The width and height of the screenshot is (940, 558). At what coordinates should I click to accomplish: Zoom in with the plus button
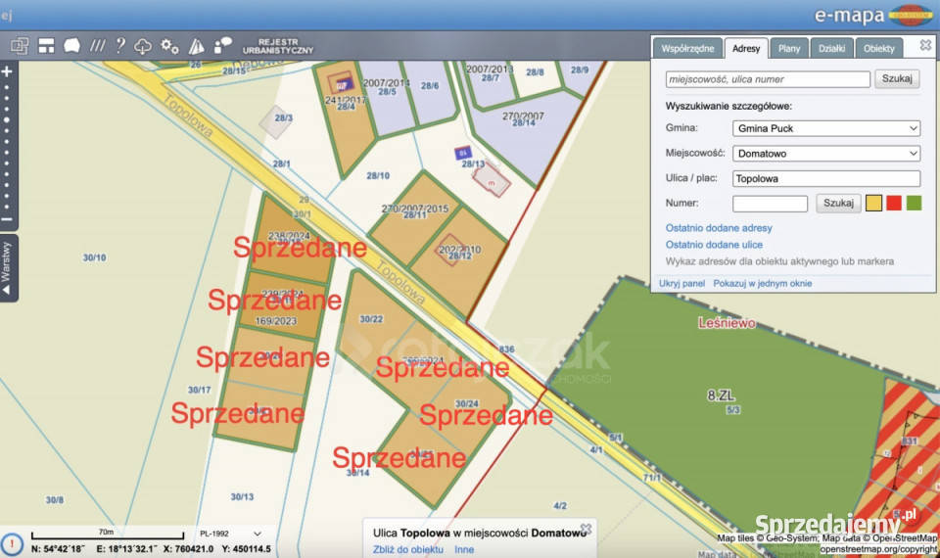pos(7,71)
